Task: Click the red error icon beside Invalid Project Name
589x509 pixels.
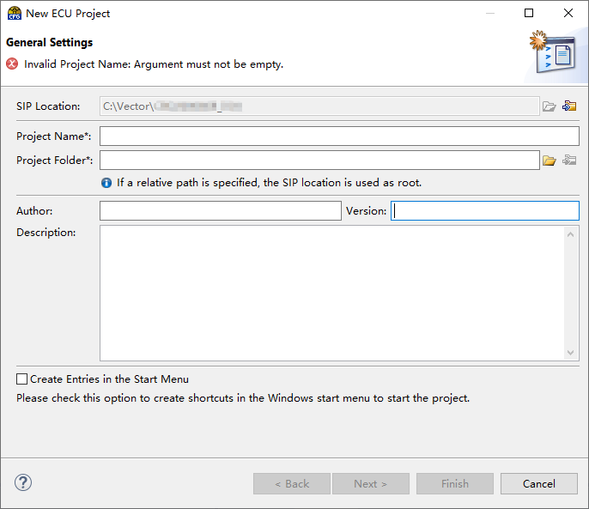Action: pyautogui.click(x=12, y=64)
